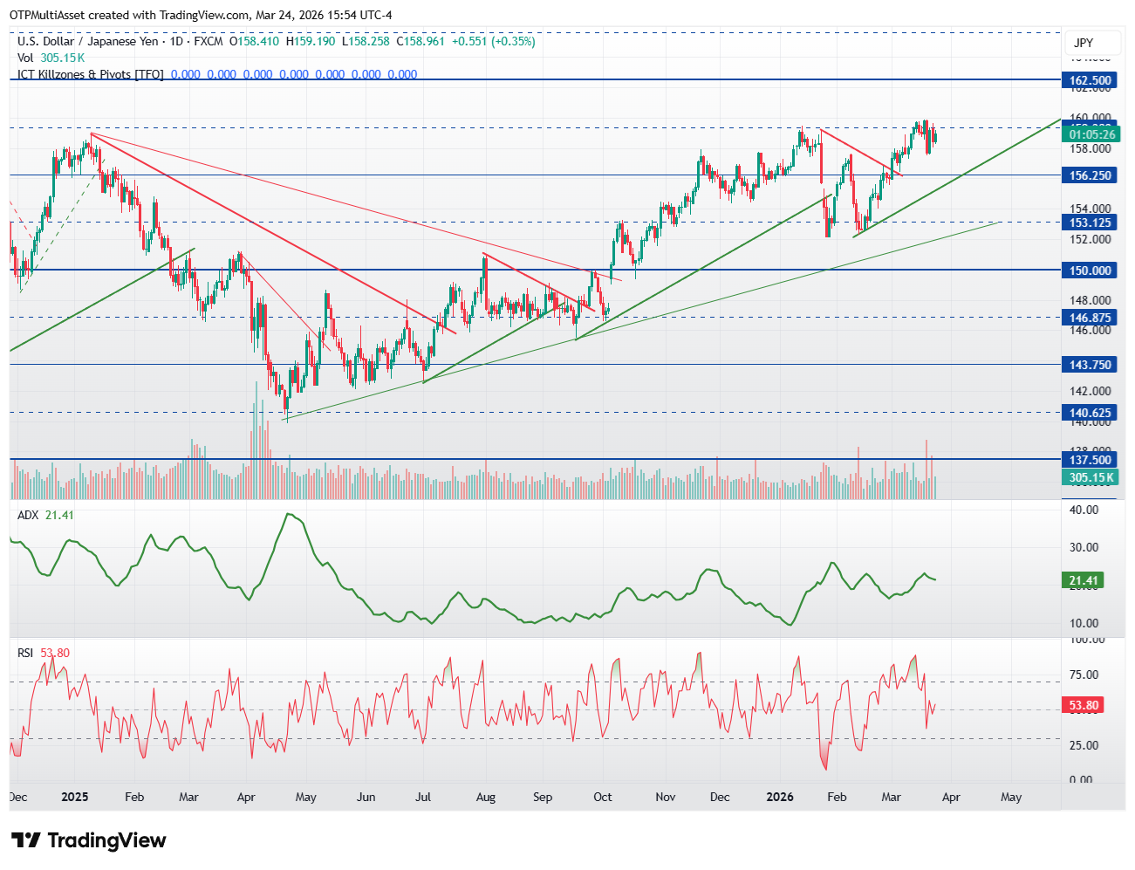This screenshot has height=870, width=1135.
Task: Click the open price O158.410 value
Action: tap(254, 41)
